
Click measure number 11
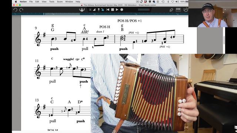pyautogui.click(x=37, y=61)
